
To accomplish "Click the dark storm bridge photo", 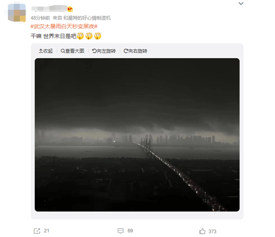I will point(137,134).
